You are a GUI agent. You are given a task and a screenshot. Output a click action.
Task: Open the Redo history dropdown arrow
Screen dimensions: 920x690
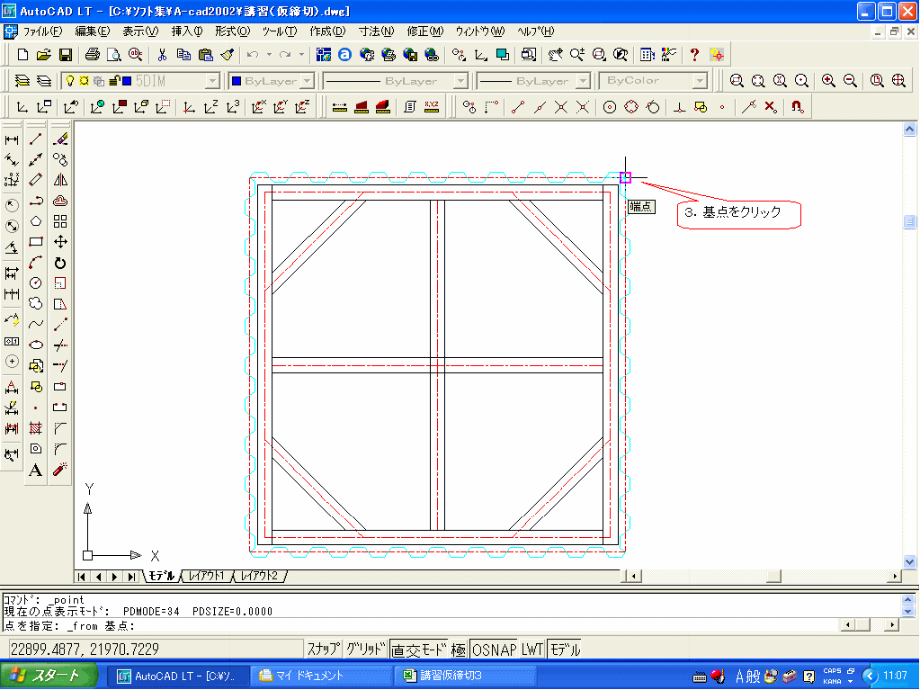pyautogui.click(x=301, y=55)
